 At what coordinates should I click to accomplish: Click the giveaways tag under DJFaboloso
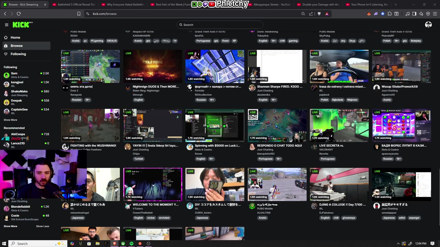(349, 218)
